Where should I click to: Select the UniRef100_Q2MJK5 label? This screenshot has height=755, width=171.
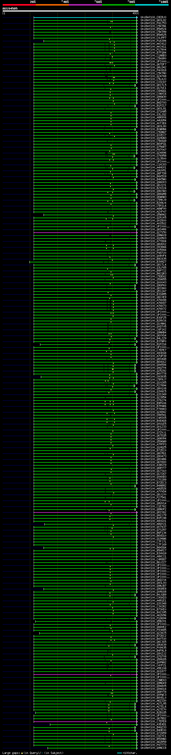pyautogui.click(x=153, y=217)
